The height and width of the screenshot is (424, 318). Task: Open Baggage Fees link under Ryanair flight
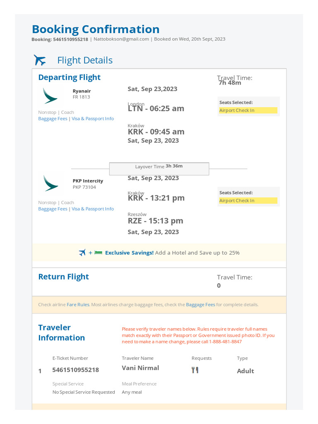pyautogui.click(x=53, y=119)
